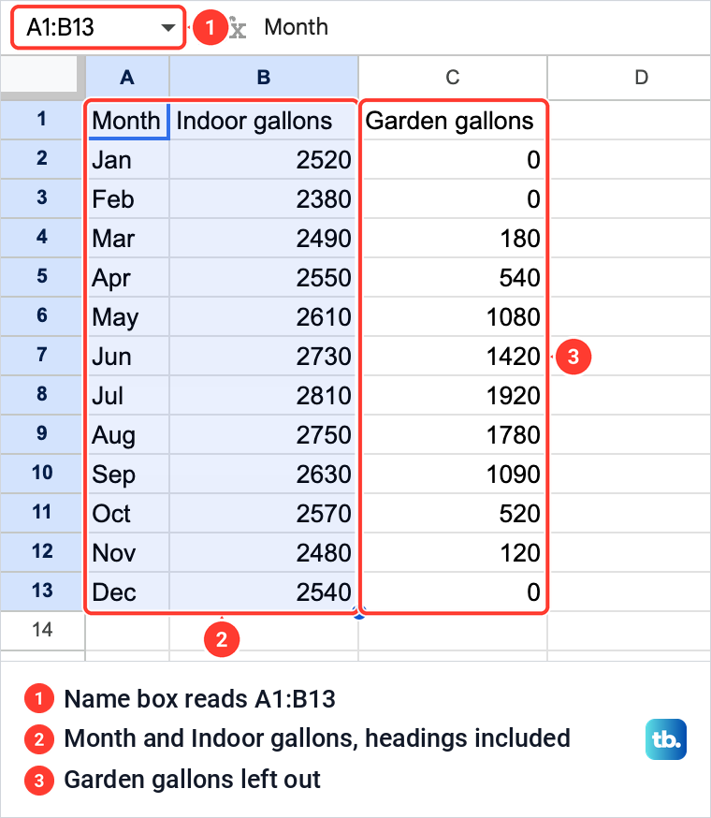711x818 pixels.
Task: Click the Sep cell
Action: (128, 474)
